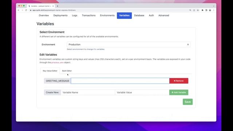Viewport: 233px width, 131px height.
Task: Expand the tab search chevron in tab strip
Action: (x=214, y=6)
